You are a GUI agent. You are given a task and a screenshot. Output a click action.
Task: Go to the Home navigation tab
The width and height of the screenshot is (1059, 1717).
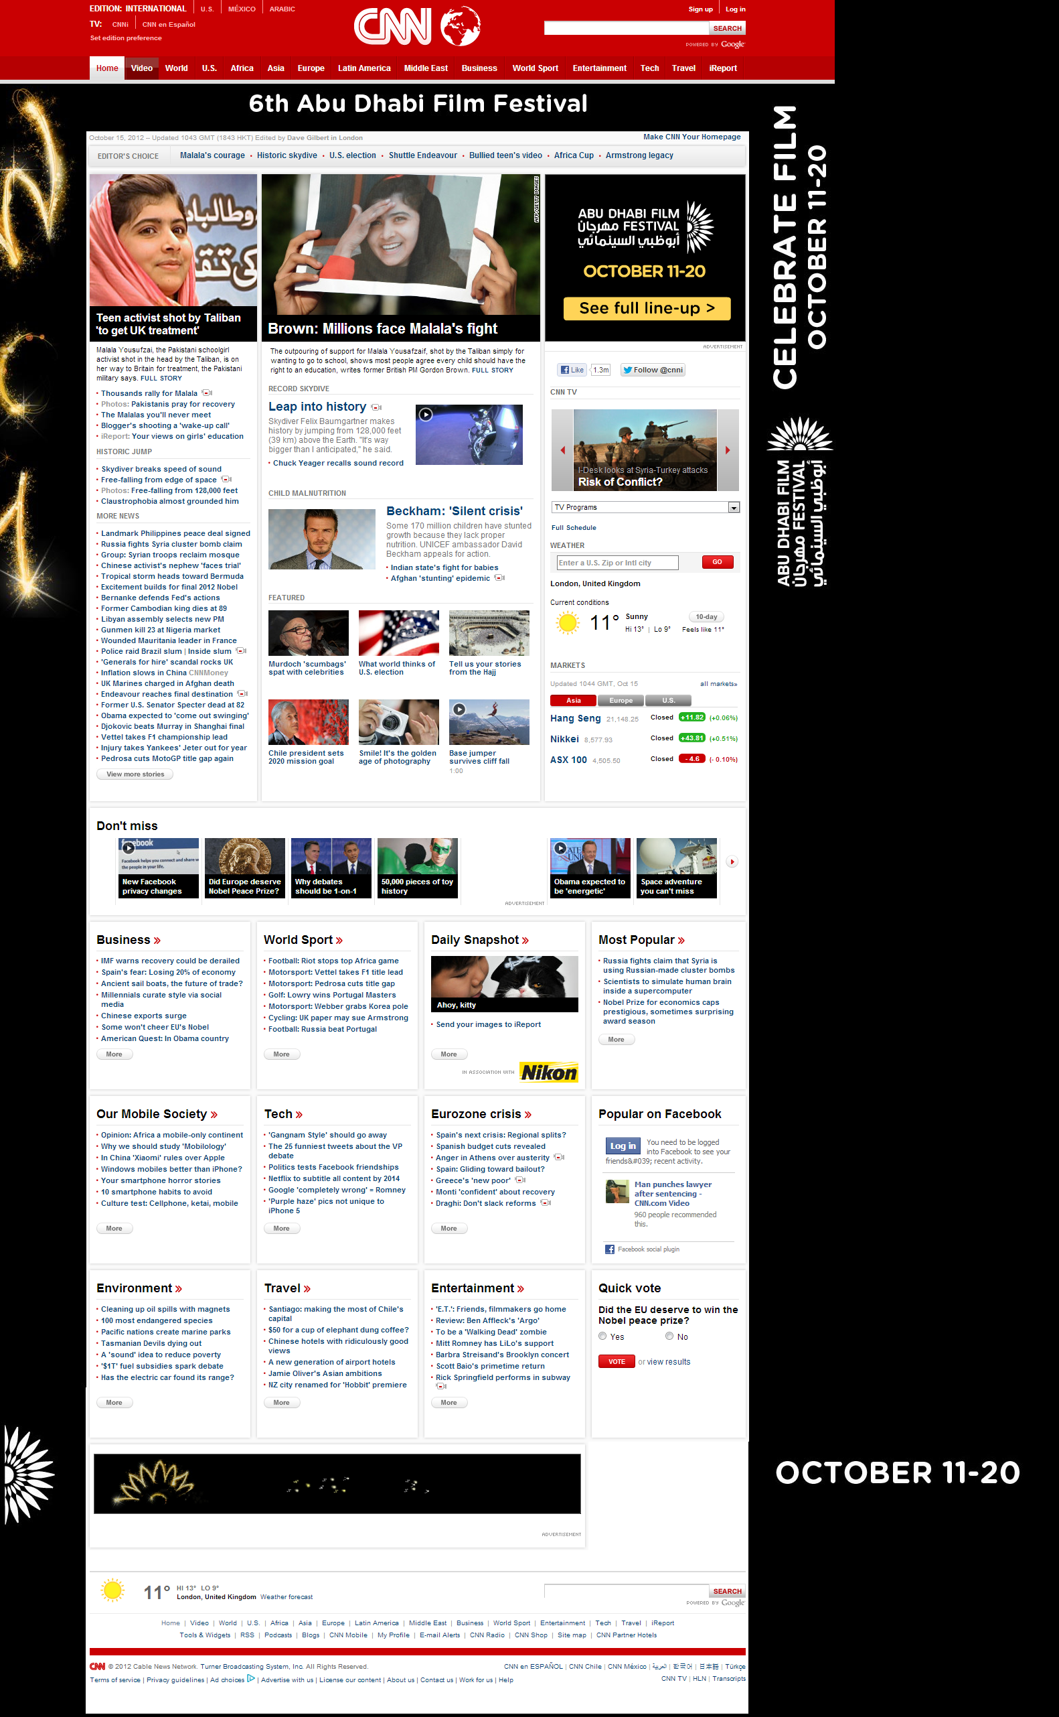point(107,68)
